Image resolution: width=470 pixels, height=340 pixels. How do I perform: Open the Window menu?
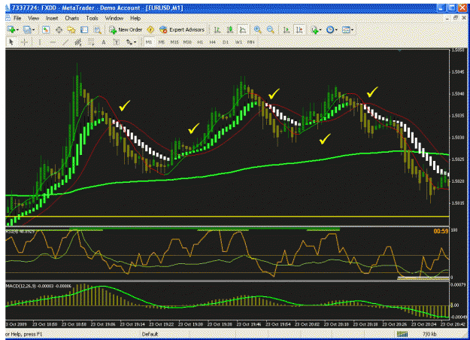(114, 18)
